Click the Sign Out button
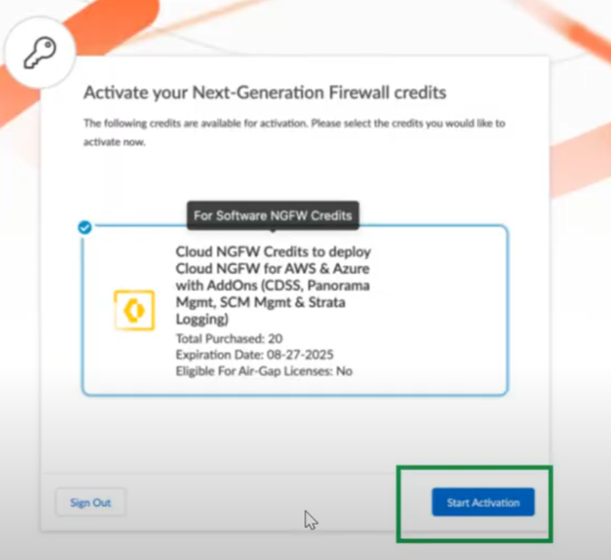Image resolution: width=611 pixels, height=560 pixels. (90, 502)
